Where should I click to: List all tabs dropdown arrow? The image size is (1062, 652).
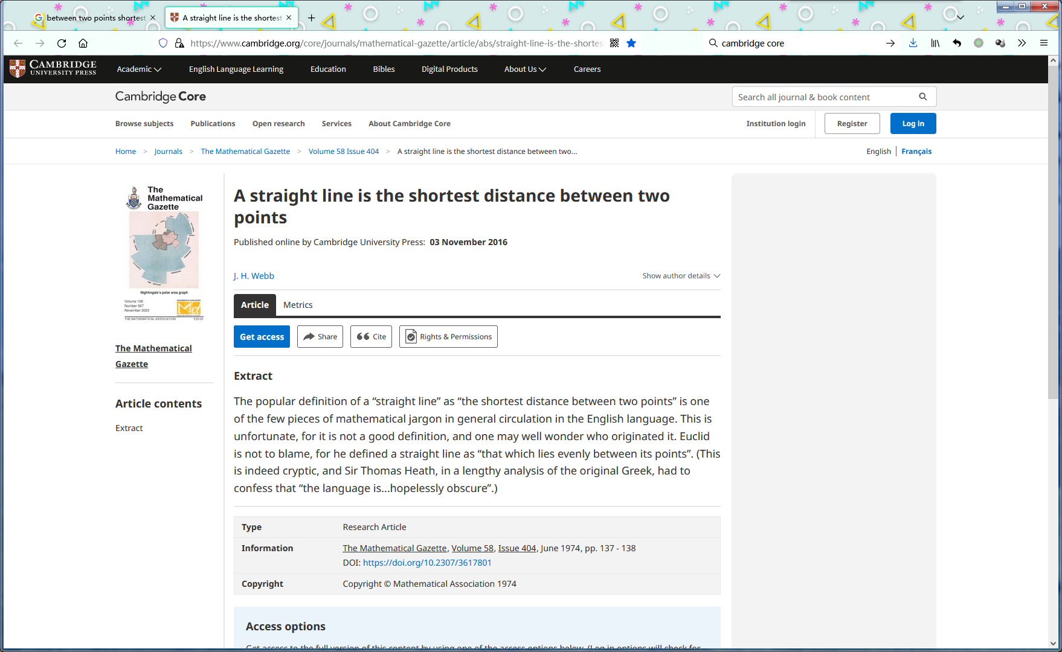coord(961,18)
